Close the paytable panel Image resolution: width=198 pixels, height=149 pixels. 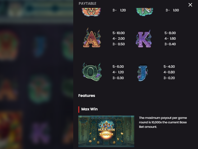(x=190, y=5)
